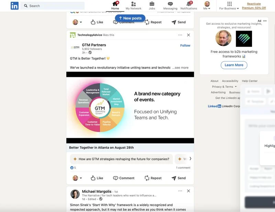Repost the top partially visible post
Image resolution: width=275 pixels, height=212 pixels.
point(153,22)
